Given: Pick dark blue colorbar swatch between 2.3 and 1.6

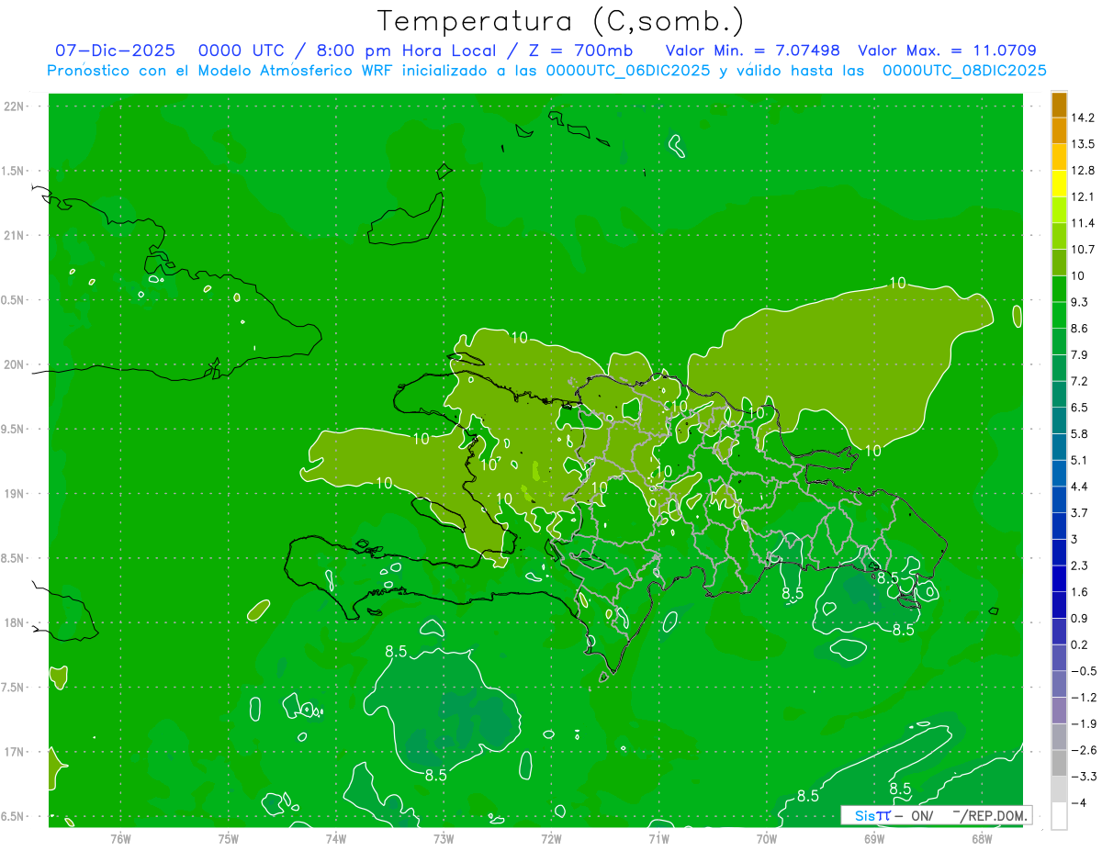Looking at the screenshot, I should (1059, 578).
